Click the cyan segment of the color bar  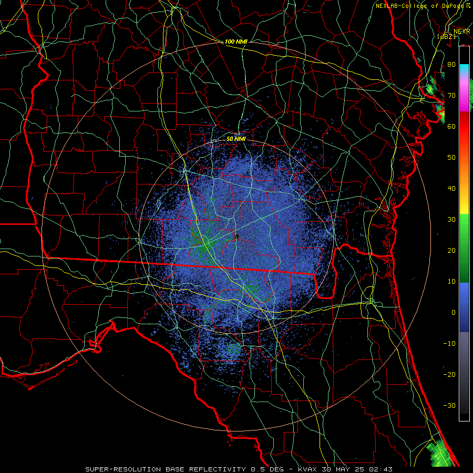464,69
